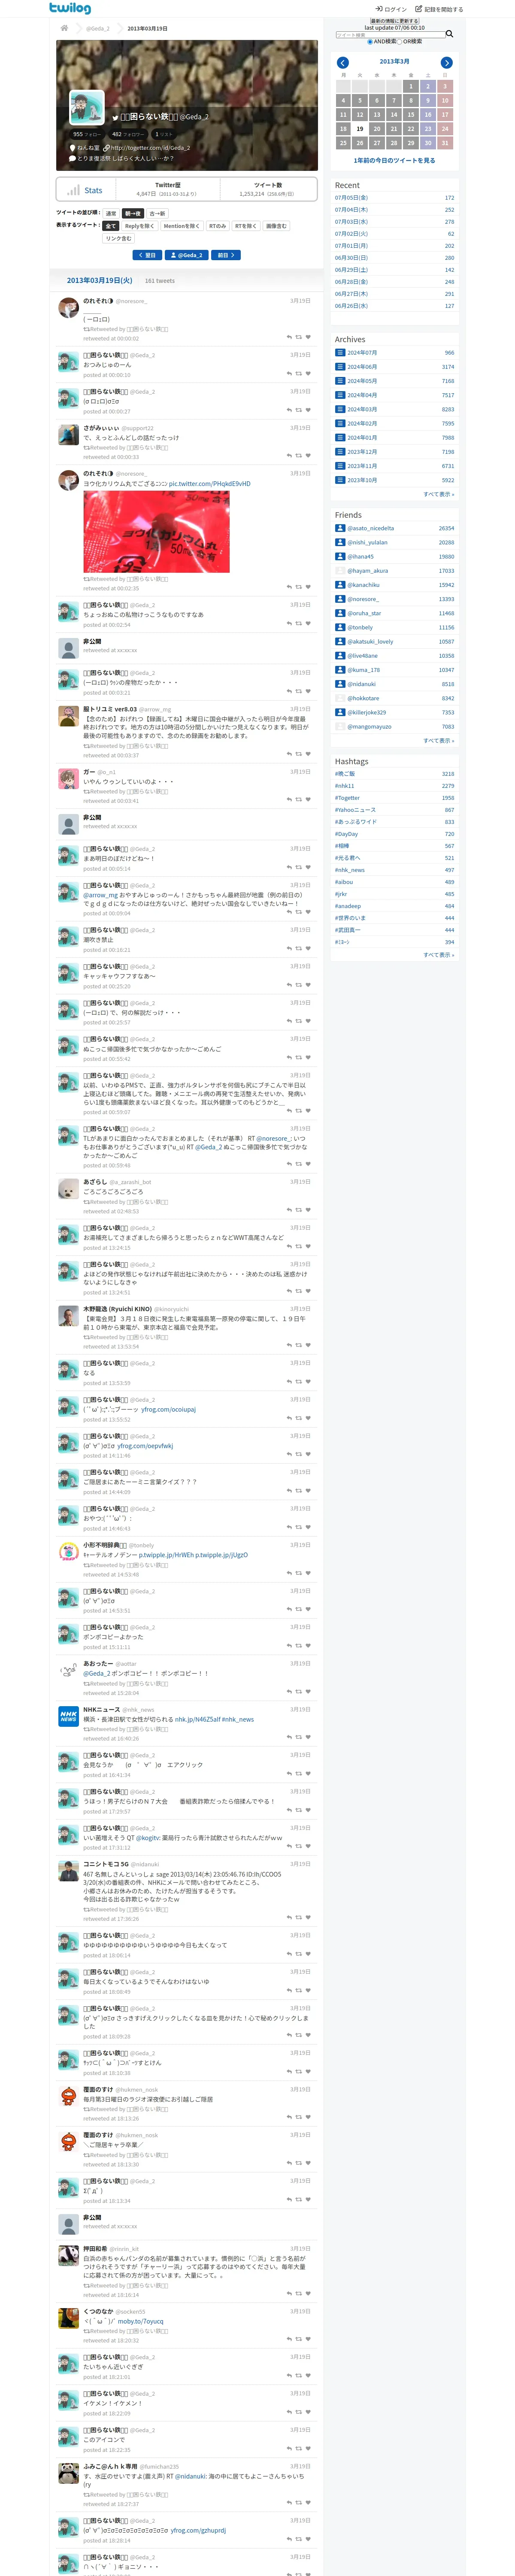Image resolution: width=515 pixels, height=2576 pixels.
Task: Switch sort order to 古→新
Action: click(157, 213)
